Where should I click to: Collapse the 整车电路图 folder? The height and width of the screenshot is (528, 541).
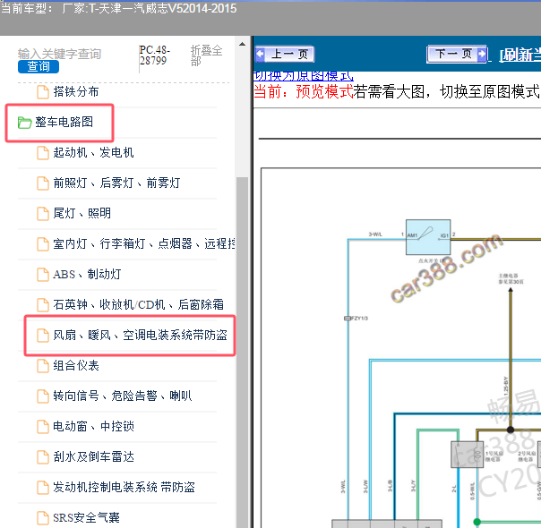pyautogui.click(x=64, y=122)
